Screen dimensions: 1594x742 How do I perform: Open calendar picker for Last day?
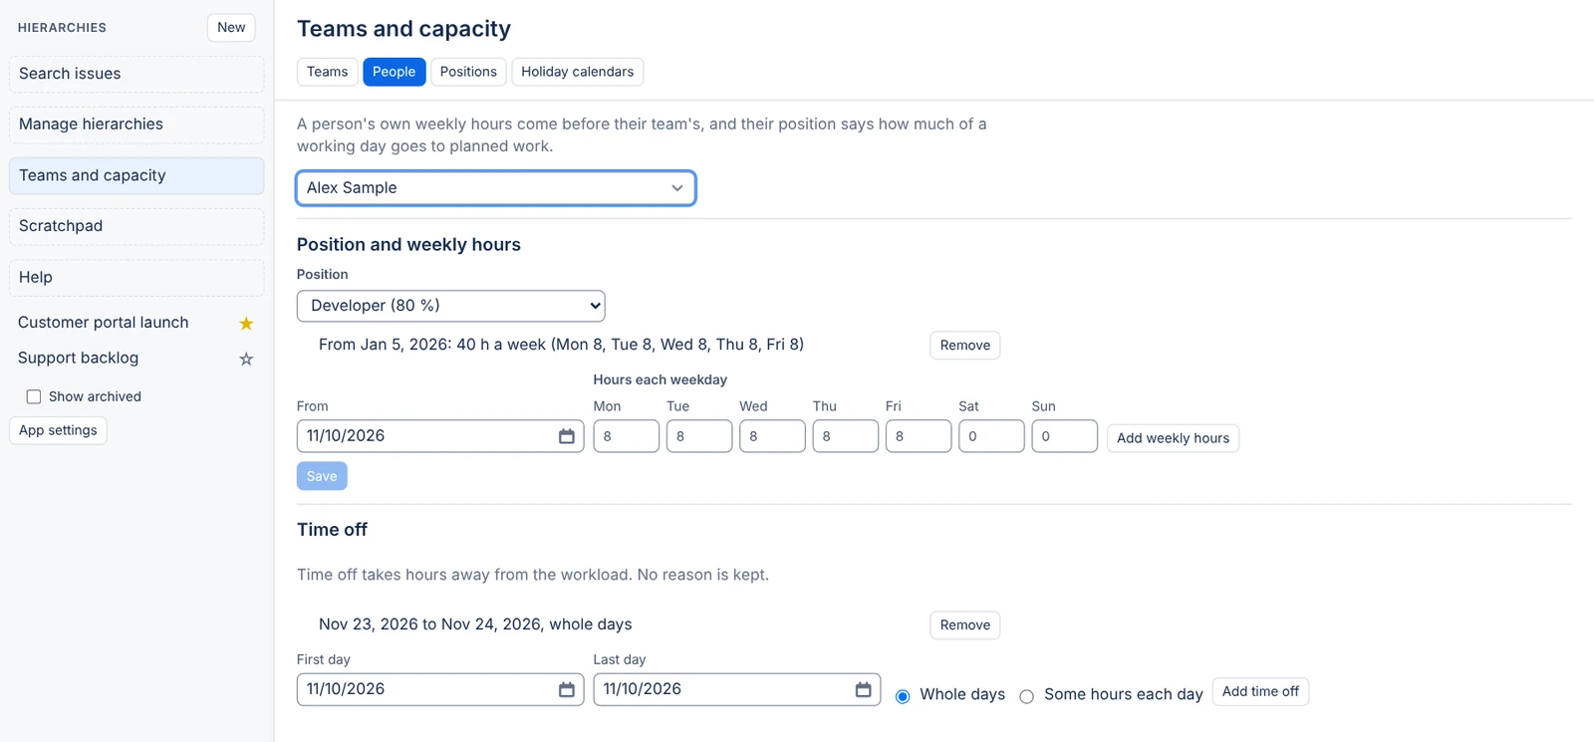point(863,689)
